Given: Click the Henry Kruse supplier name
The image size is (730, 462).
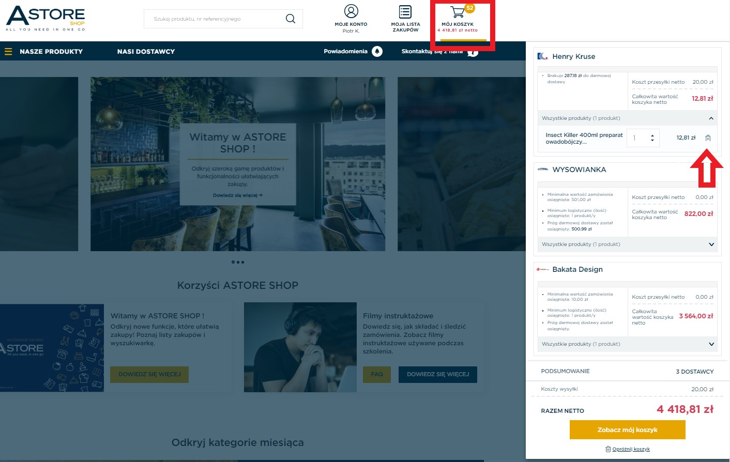Looking at the screenshot, I should pos(574,56).
